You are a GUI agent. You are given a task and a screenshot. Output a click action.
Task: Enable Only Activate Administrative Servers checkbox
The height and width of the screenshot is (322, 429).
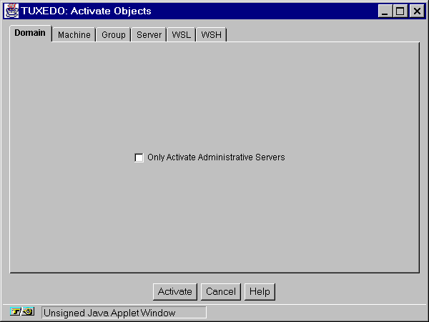point(139,157)
